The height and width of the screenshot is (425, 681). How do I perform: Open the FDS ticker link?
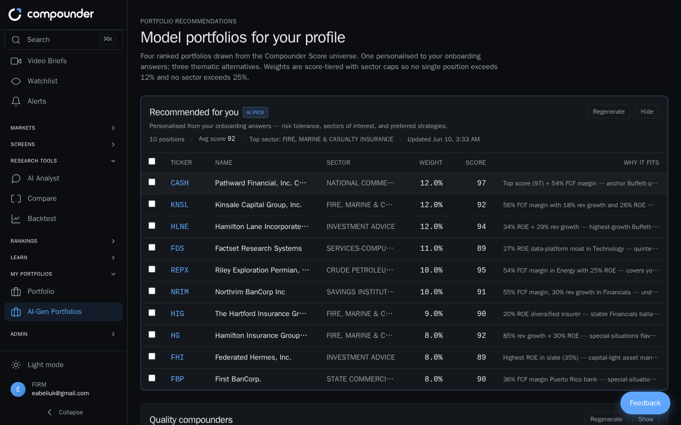(178, 248)
